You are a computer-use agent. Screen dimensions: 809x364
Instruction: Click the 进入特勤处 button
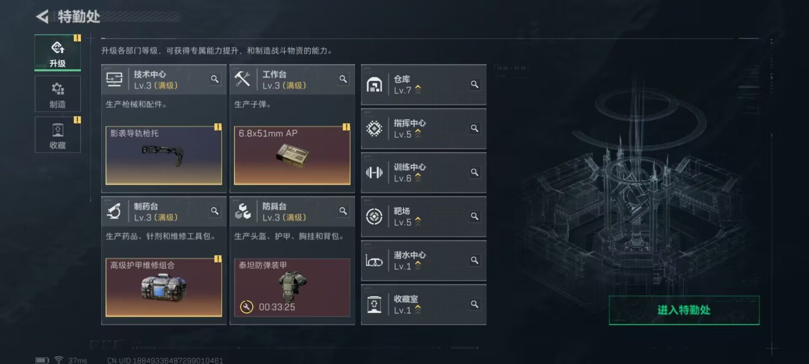tap(684, 310)
